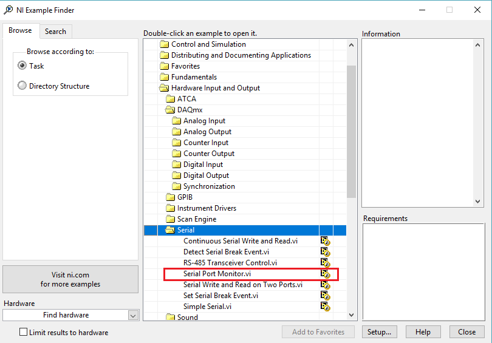Click the Help button
The height and width of the screenshot is (343, 492).
click(423, 331)
